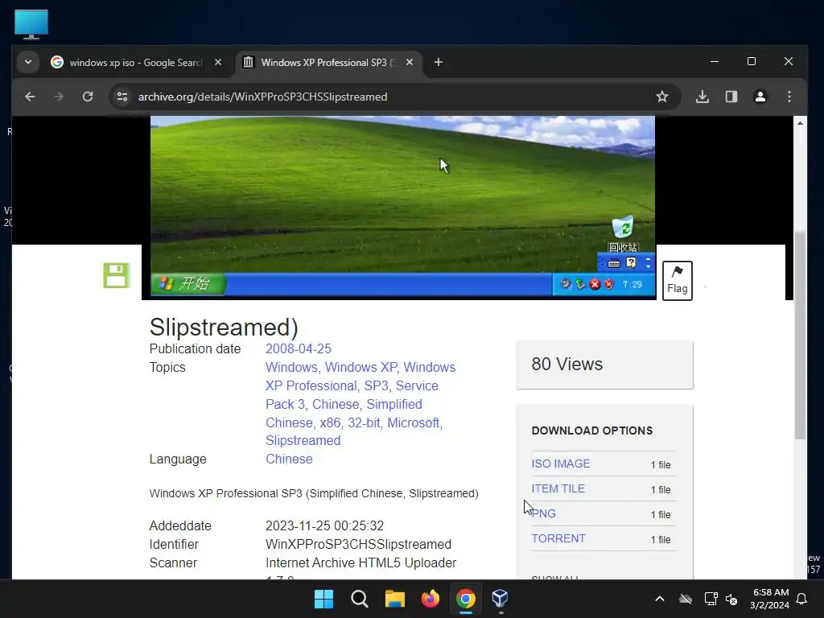Open the PNG download option

(543, 513)
